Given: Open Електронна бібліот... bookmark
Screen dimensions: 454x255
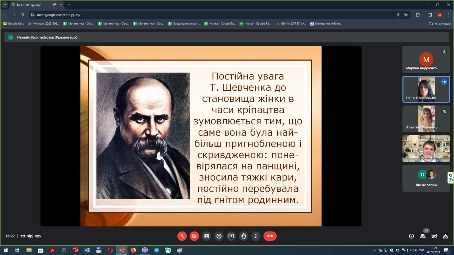Looking at the screenshot, I should coord(326,24).
